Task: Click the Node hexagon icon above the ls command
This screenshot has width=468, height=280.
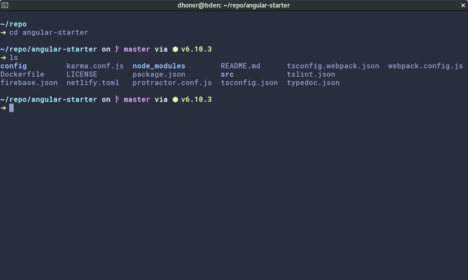Action: 175,49
